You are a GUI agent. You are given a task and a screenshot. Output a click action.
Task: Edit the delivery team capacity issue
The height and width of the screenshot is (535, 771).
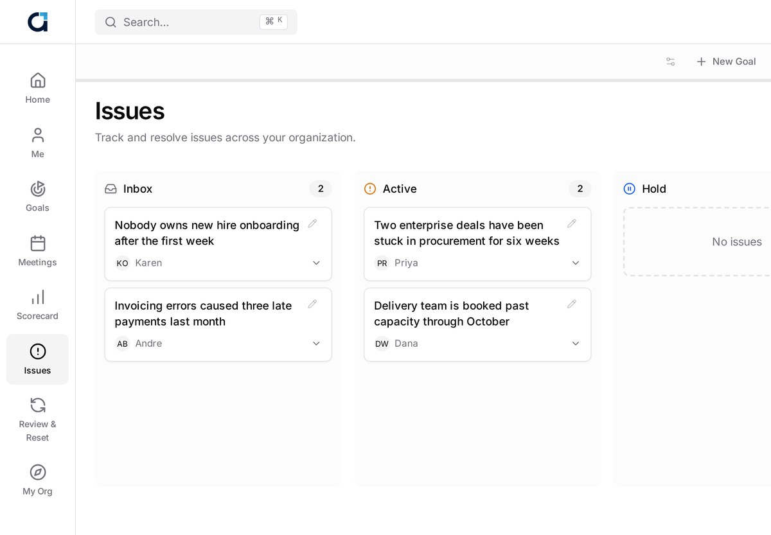(x=572, y=304)
